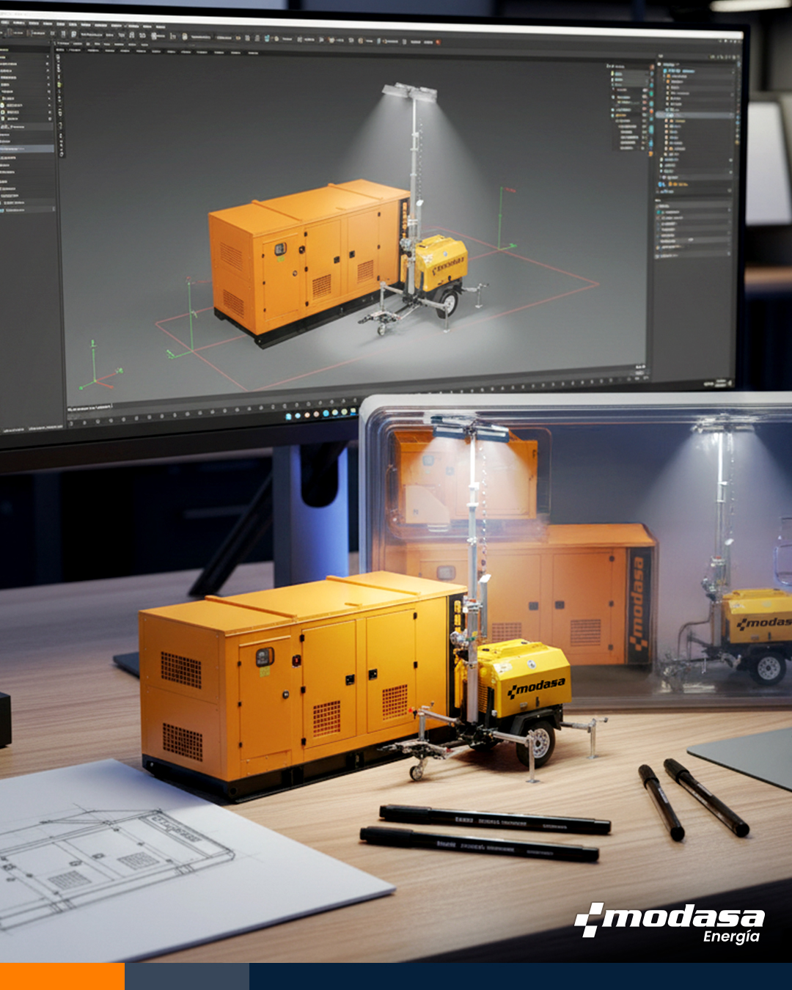
Task: Select the lamp head atop the viewport mast
Action: point(409,91)
